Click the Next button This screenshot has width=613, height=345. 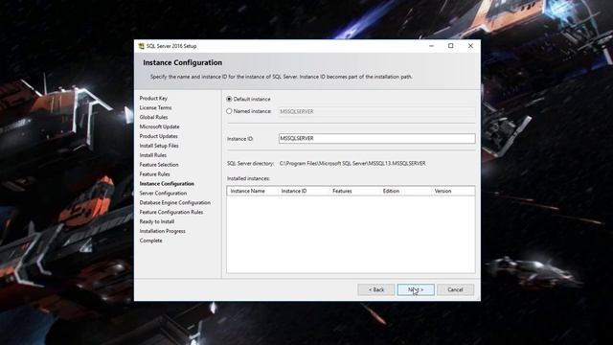pyautogui.click(x=416, y=289)
